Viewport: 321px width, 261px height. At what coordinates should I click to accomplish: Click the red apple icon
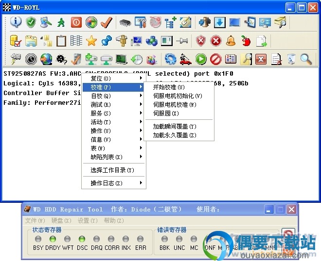tap(246, 41)
